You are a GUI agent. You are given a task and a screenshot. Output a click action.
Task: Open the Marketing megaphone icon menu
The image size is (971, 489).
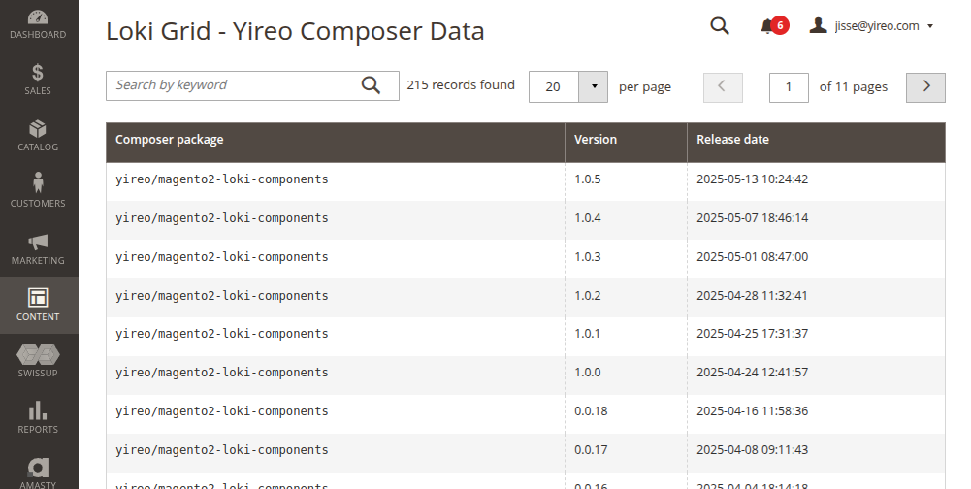(38, 243)
